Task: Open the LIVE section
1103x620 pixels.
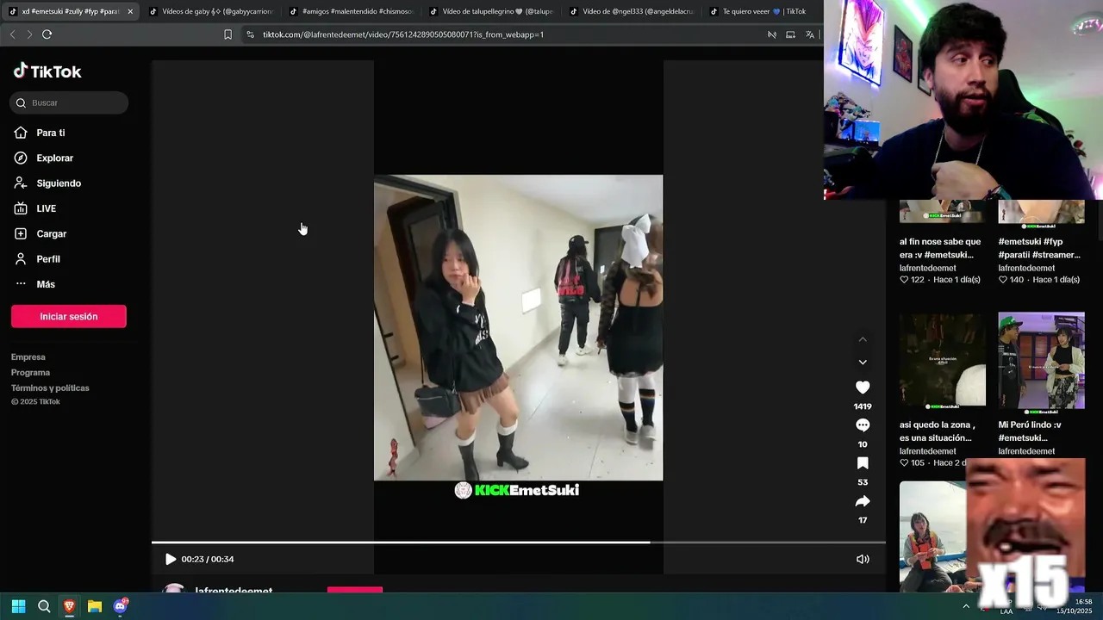Action: (x=35, y=208)
